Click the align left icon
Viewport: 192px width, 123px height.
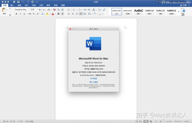[69, 14]
